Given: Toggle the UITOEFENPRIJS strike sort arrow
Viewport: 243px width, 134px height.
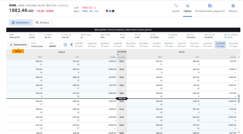Looking at the screenshot, I should [x=118, y=54].
